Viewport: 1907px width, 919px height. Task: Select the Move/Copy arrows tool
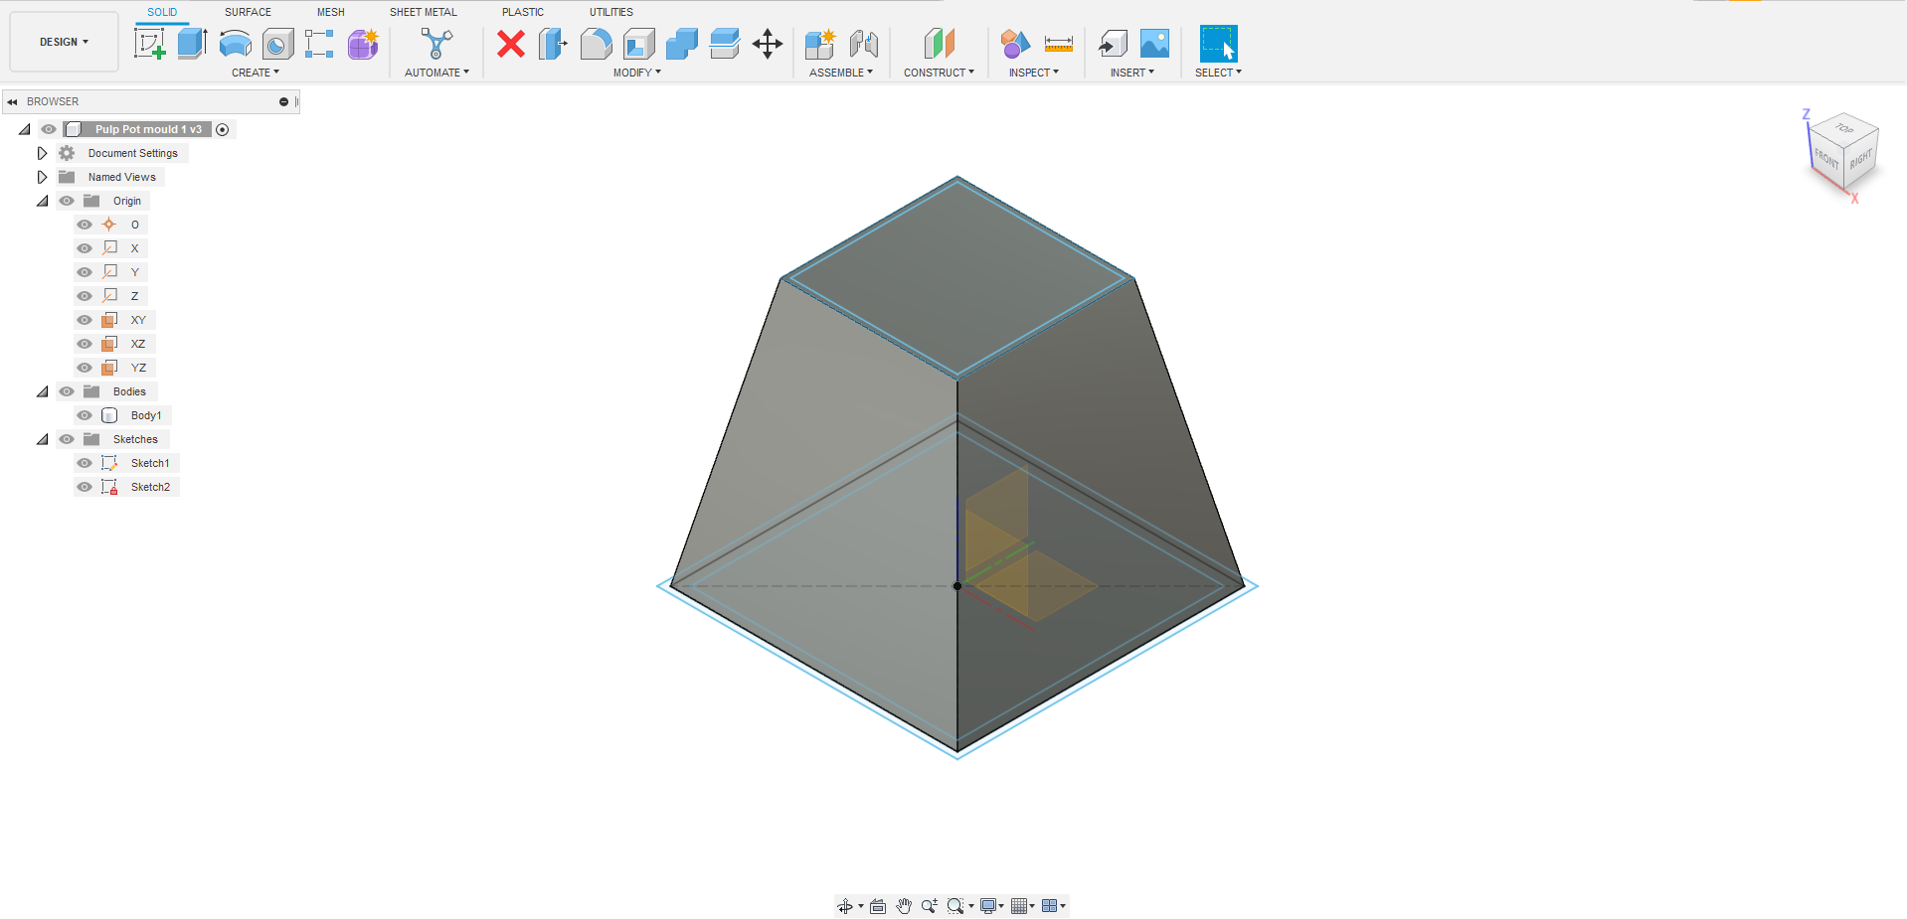click(768, 44)
